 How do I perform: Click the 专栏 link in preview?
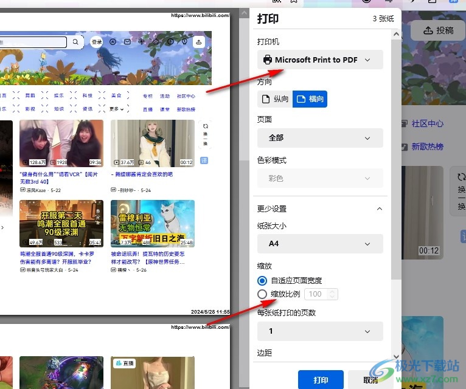[148, 96]
